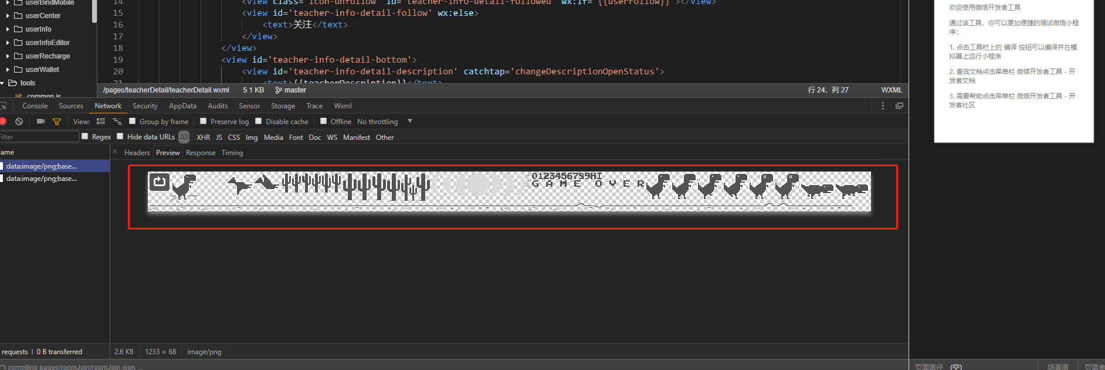Open the Headers tab of the request

pyautogui.click(x=137, y=153)
